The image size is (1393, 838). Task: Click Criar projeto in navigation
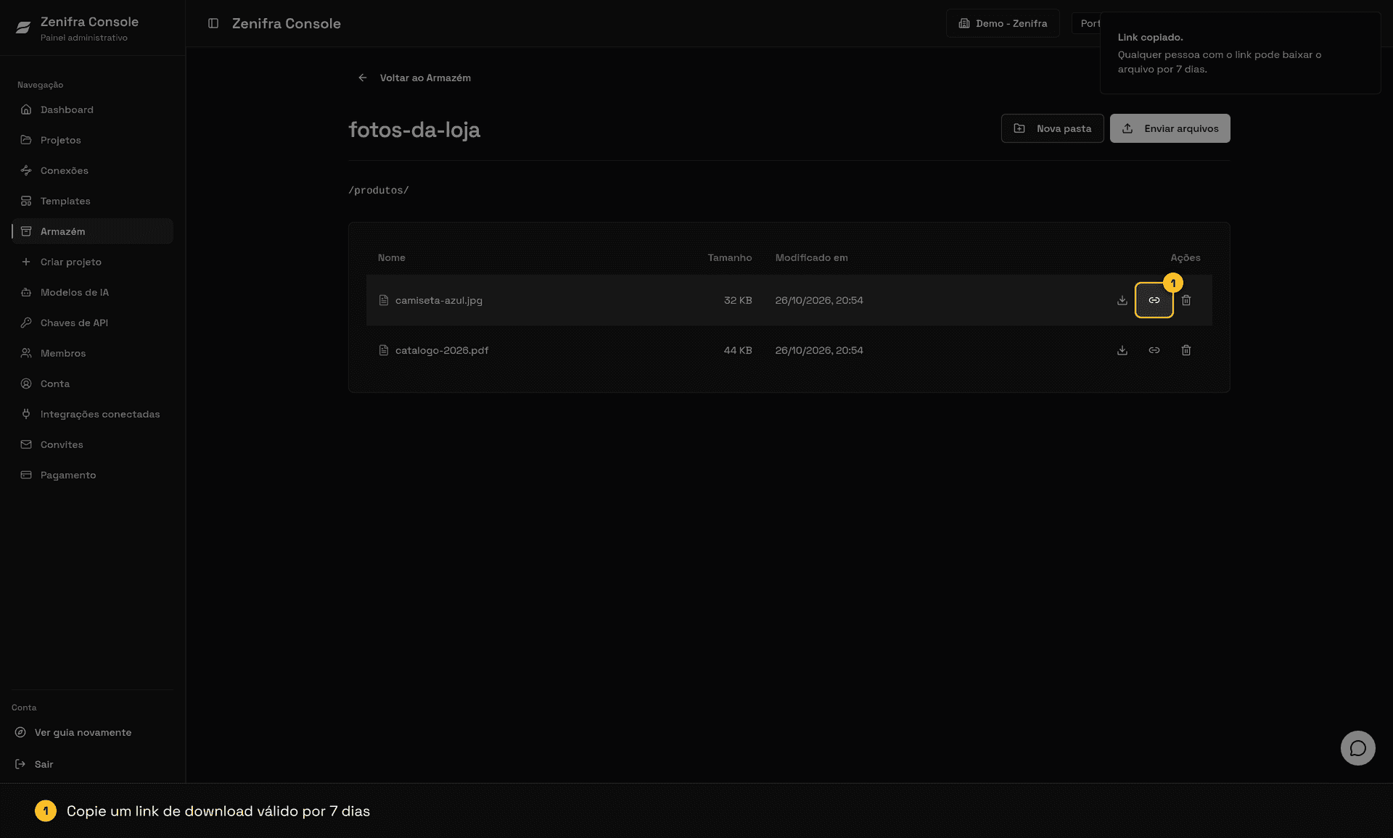pos(93,262)
